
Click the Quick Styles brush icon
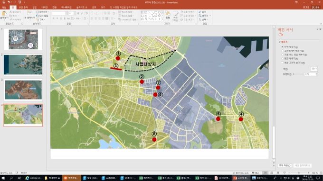point(175,14)
